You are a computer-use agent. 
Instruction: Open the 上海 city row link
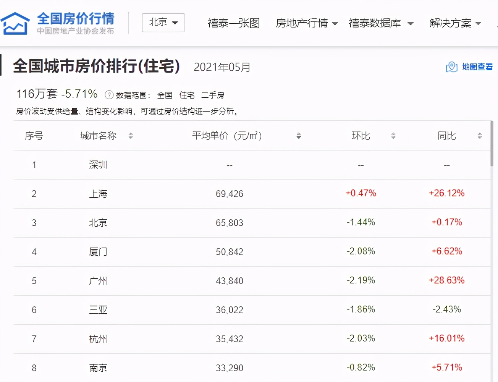point(98,194)
